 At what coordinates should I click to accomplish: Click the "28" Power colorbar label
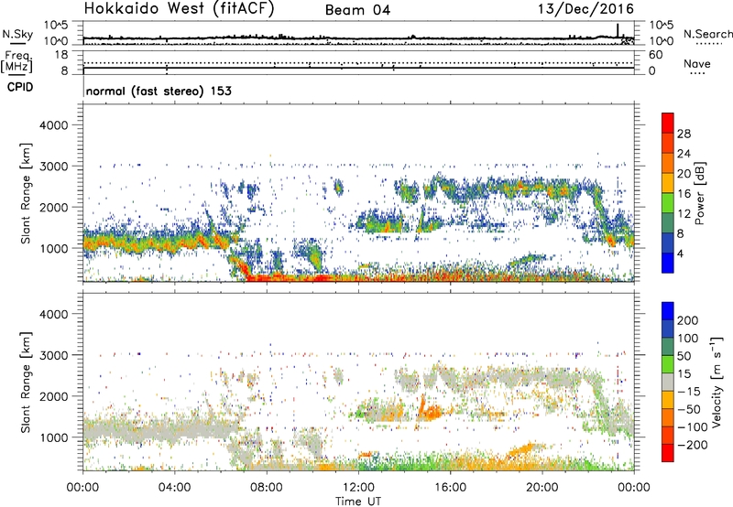click(684, 134)
